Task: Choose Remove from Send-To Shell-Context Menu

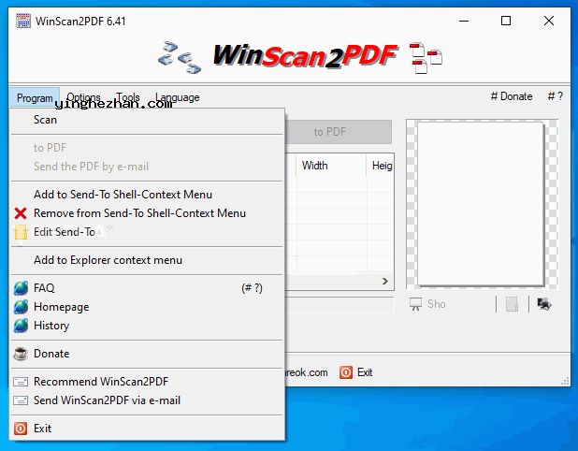Action: [x=147, y=213]
